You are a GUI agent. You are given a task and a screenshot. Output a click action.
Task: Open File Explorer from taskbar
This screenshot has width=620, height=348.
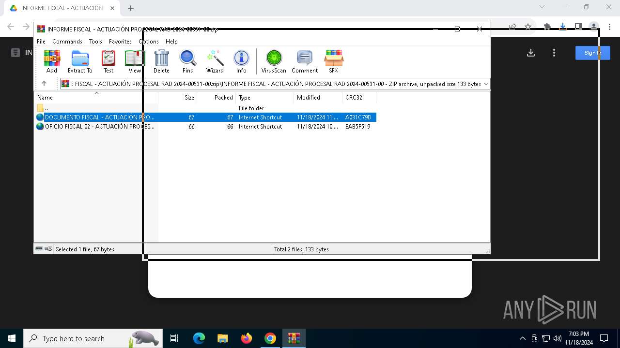[222, 338]
